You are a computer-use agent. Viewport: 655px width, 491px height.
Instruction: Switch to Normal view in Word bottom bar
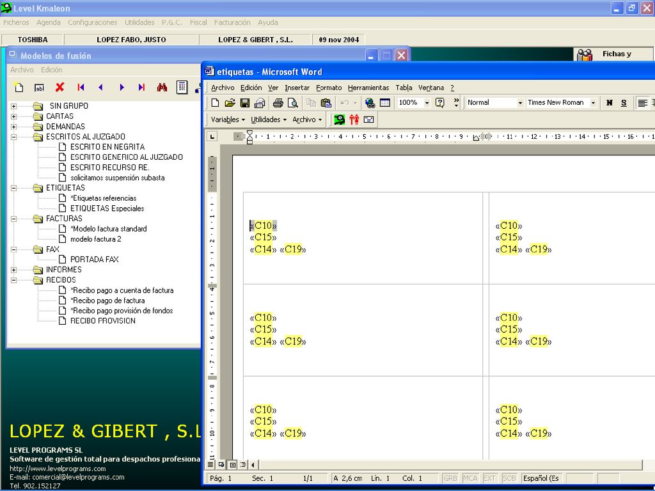[x=210, y=464]
